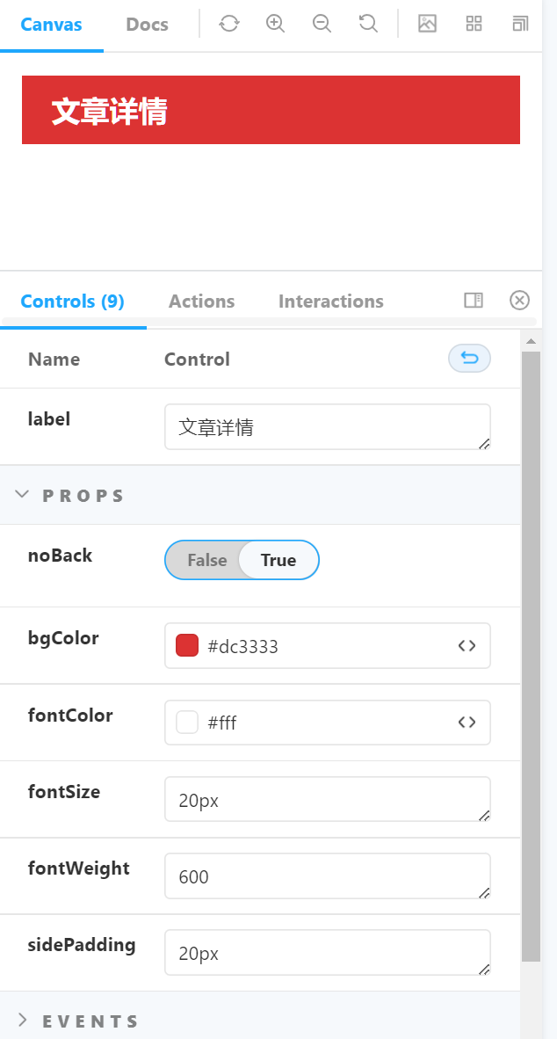Click the red bgColor swatch
557x1039 pixels.
point(187,646)
